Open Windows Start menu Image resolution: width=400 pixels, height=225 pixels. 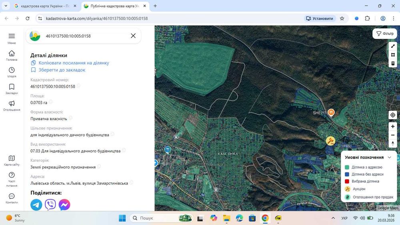pos(122,218)
